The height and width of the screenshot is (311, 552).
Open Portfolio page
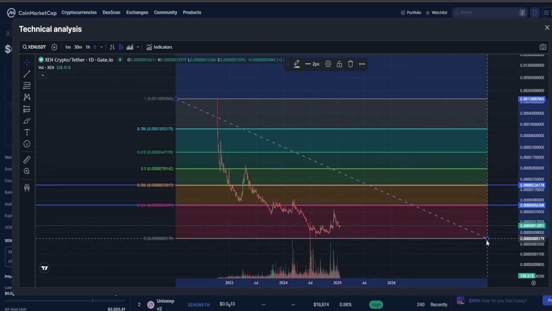tap(411, 13)
